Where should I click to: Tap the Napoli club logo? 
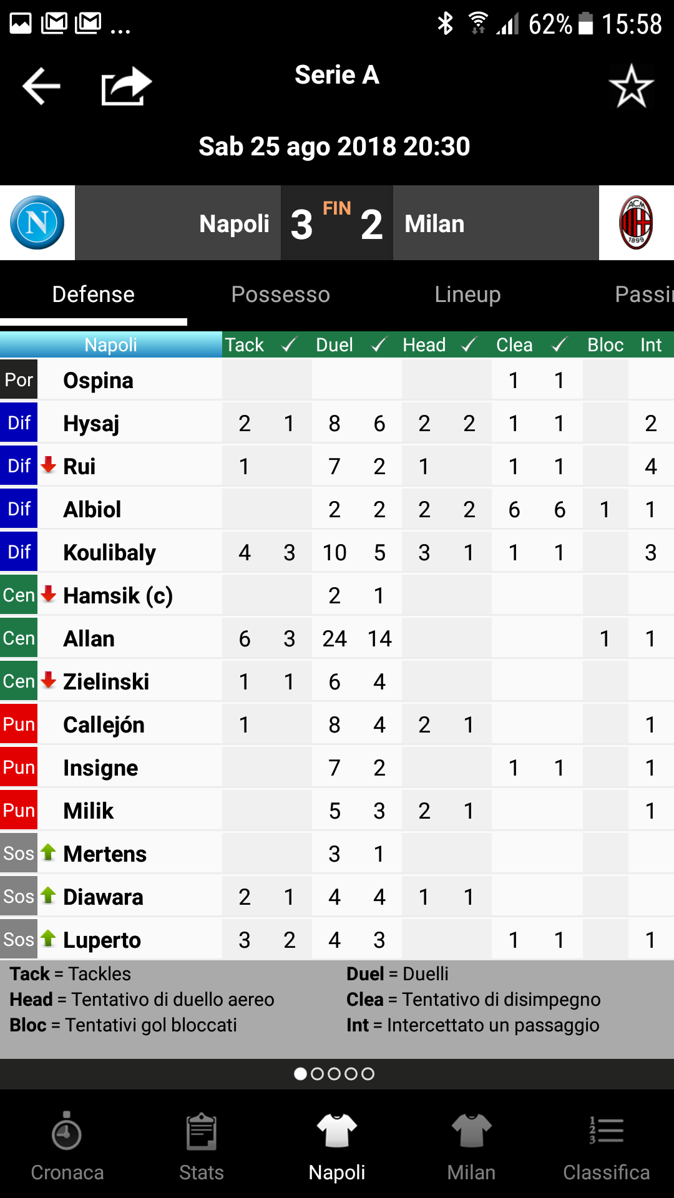37,223
